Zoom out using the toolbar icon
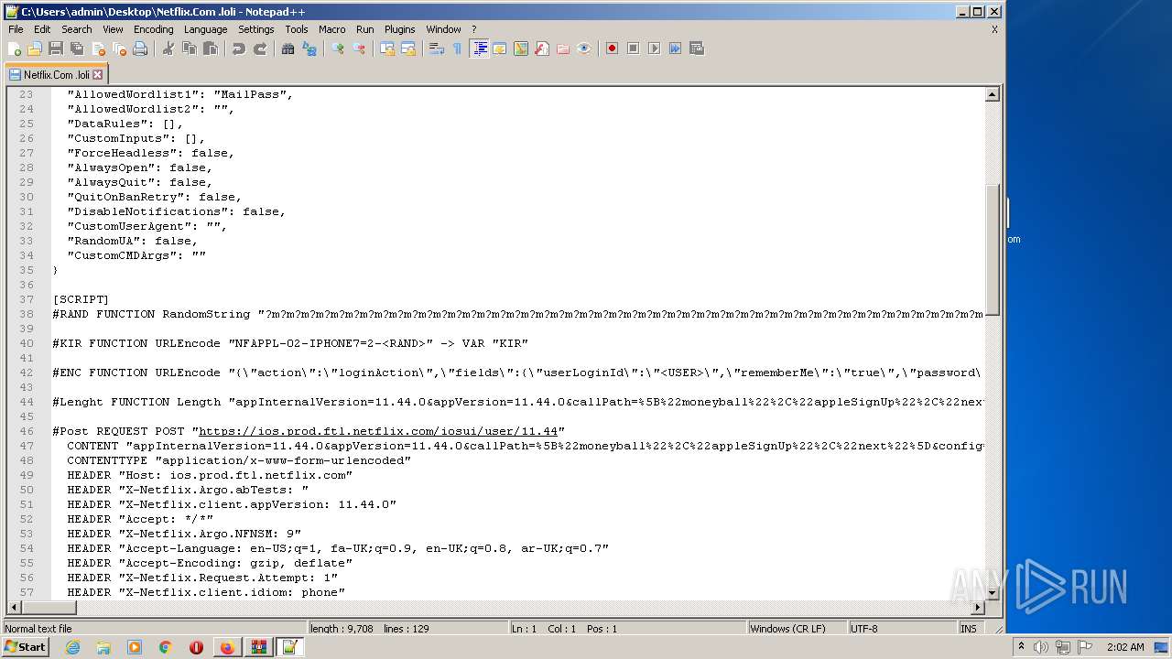Screen dimensions: 1172x659 coord(359,49)
